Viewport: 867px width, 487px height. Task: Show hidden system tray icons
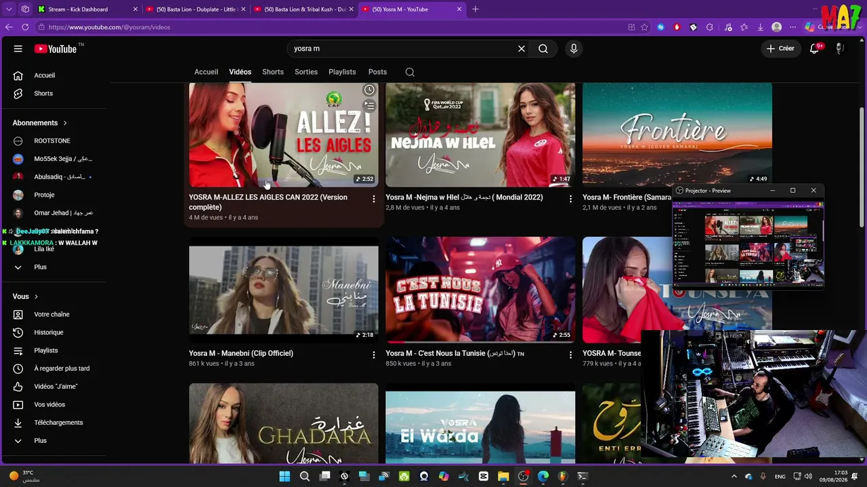coord(734,476)
